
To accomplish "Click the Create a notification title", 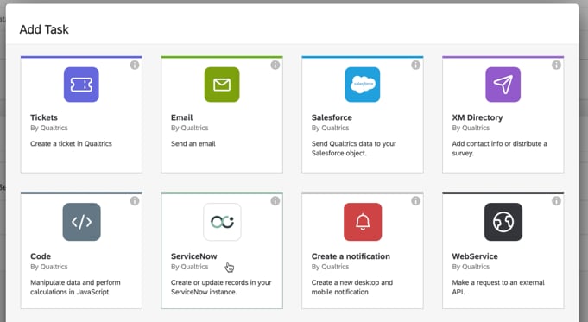I will click(351, 256).
